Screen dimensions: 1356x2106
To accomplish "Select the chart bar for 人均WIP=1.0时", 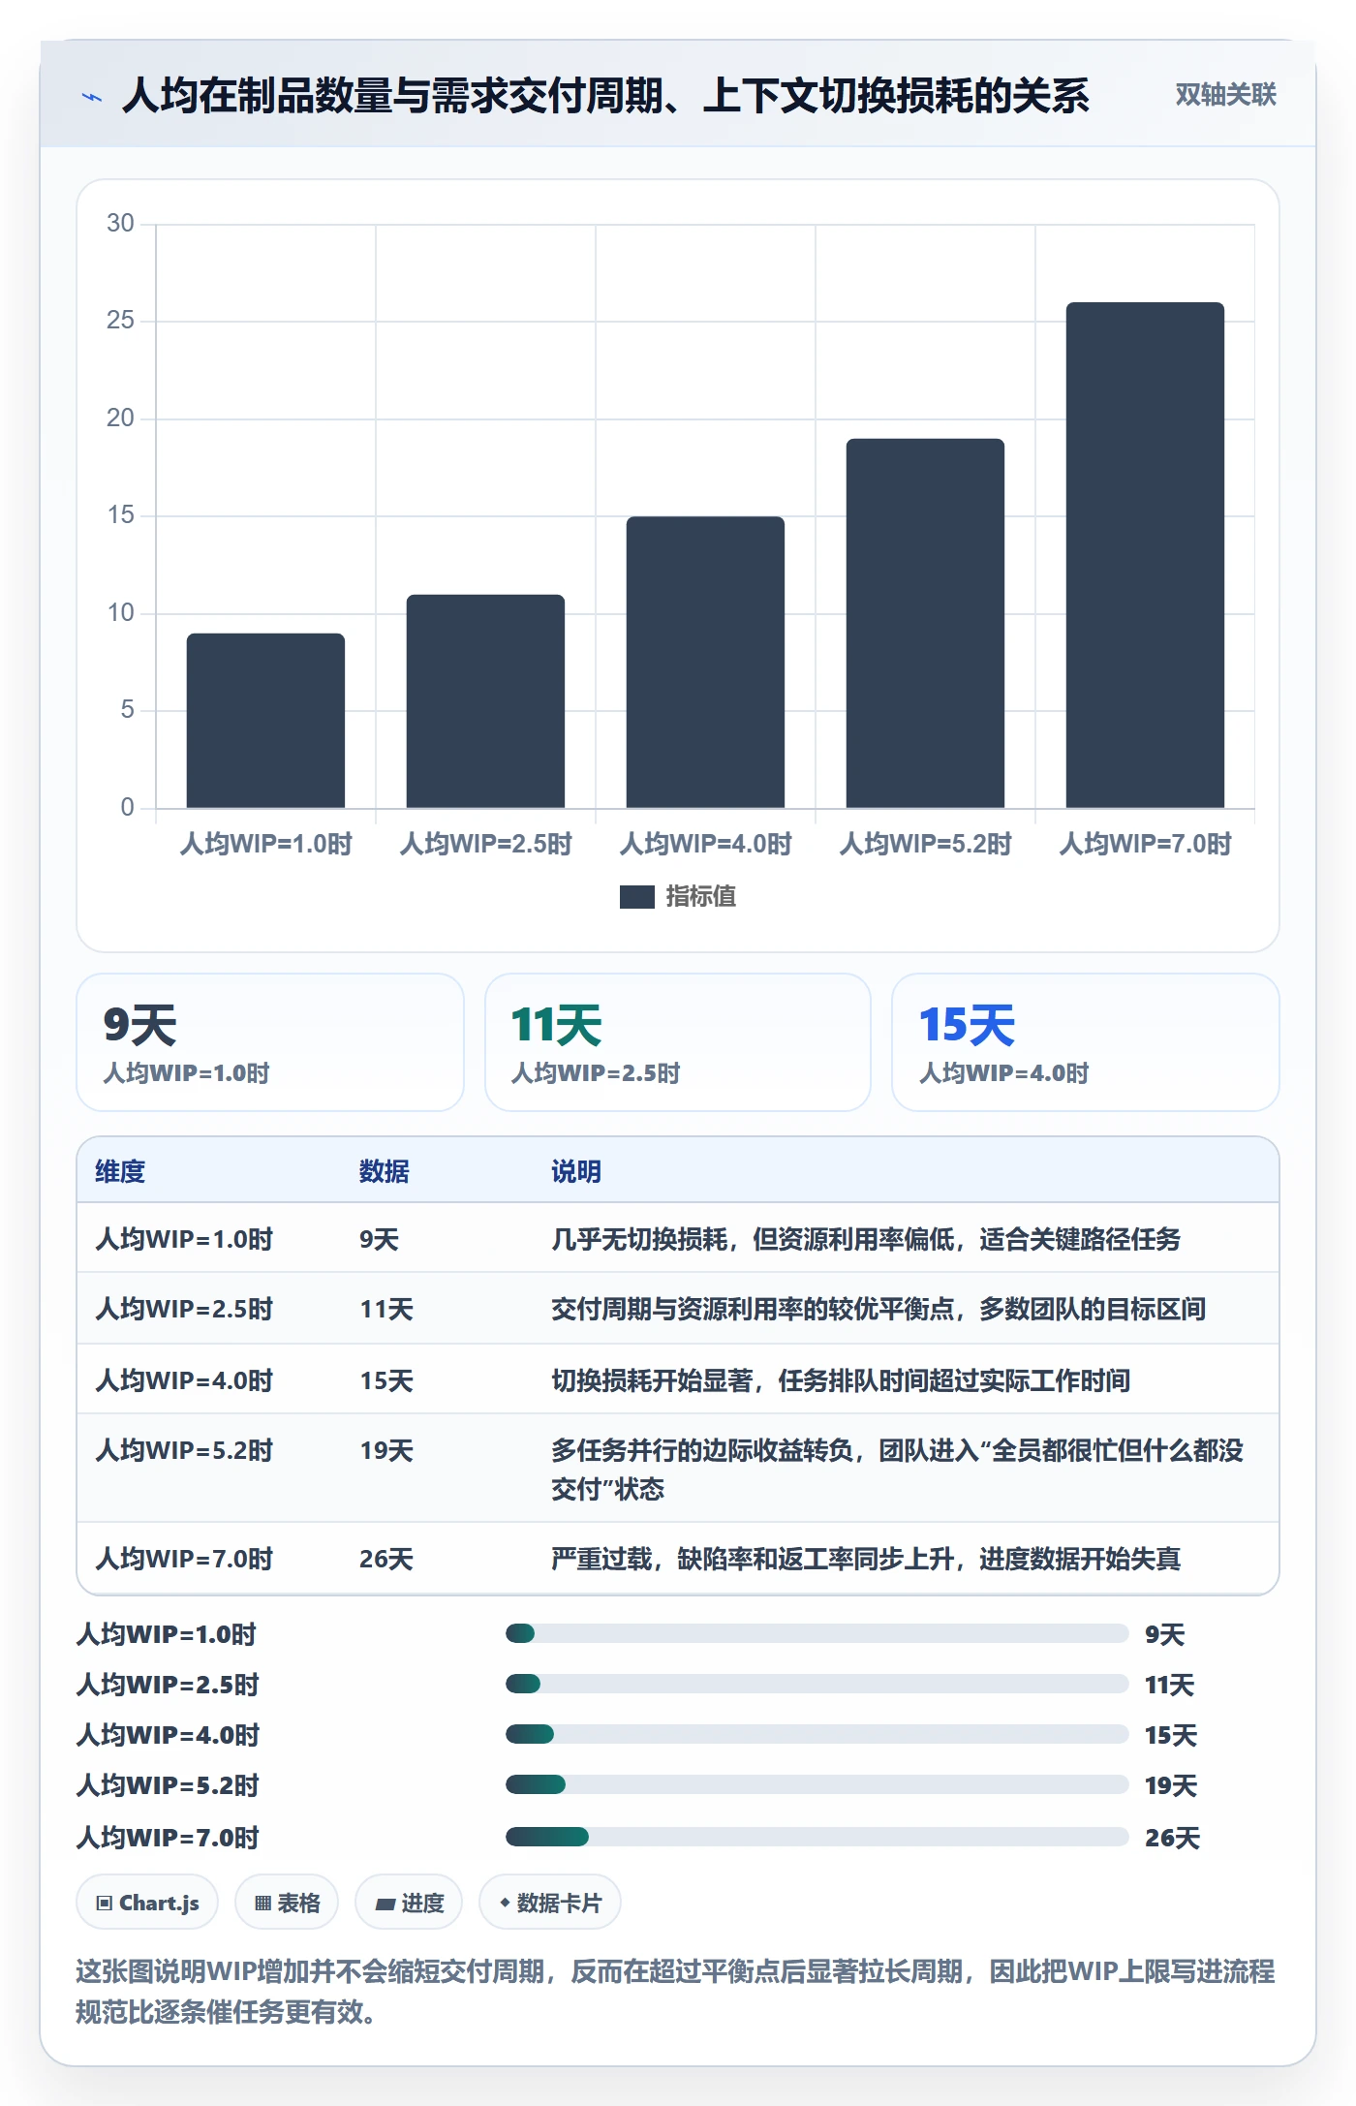I will pos(265,721).
